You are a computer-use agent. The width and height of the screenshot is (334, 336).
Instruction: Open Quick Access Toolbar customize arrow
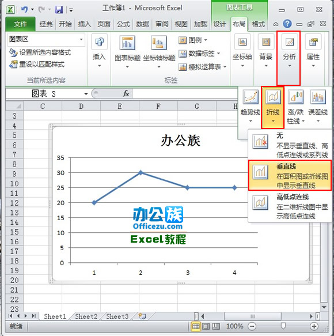71,10
